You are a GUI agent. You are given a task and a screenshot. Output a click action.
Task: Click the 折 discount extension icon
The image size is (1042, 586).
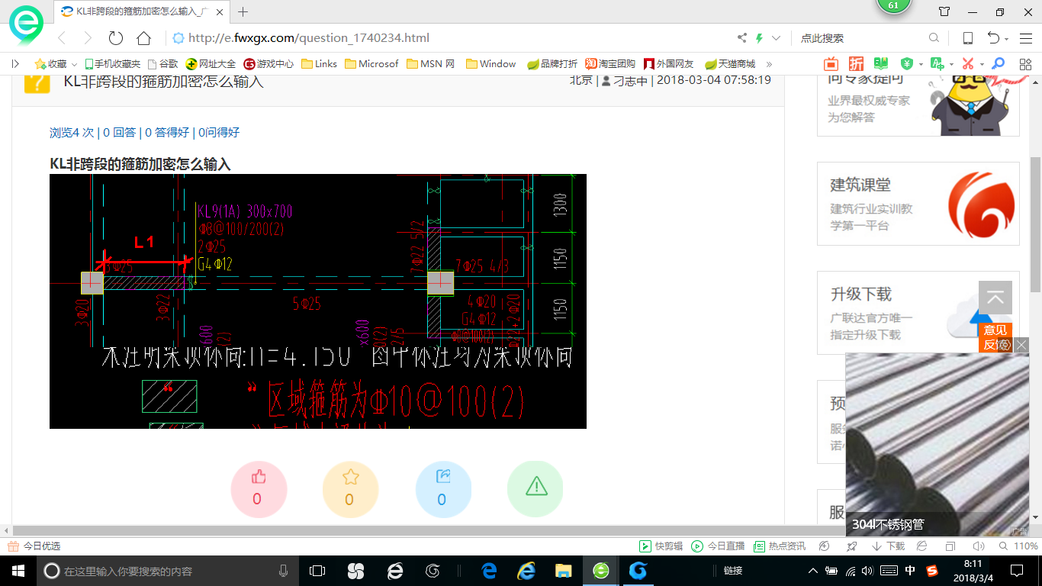[857, 64]
